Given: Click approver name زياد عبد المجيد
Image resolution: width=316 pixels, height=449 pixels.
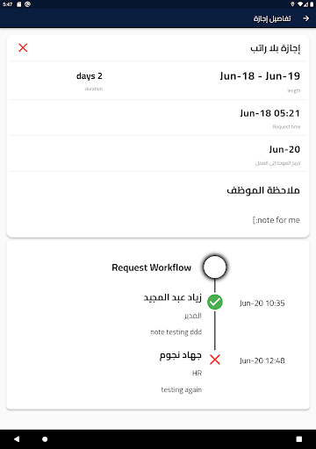Looking at the screenshot, I should (173, 298).
